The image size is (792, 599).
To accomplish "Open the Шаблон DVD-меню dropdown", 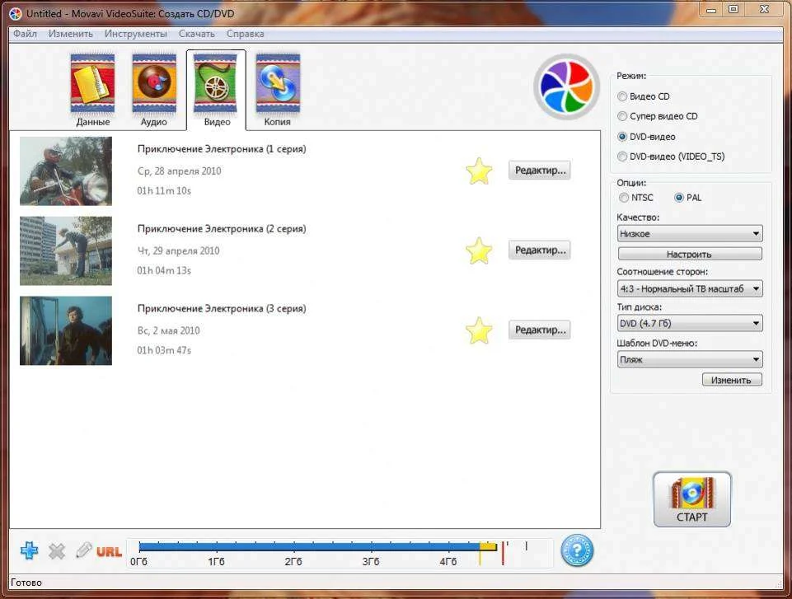I will (690, 360).
